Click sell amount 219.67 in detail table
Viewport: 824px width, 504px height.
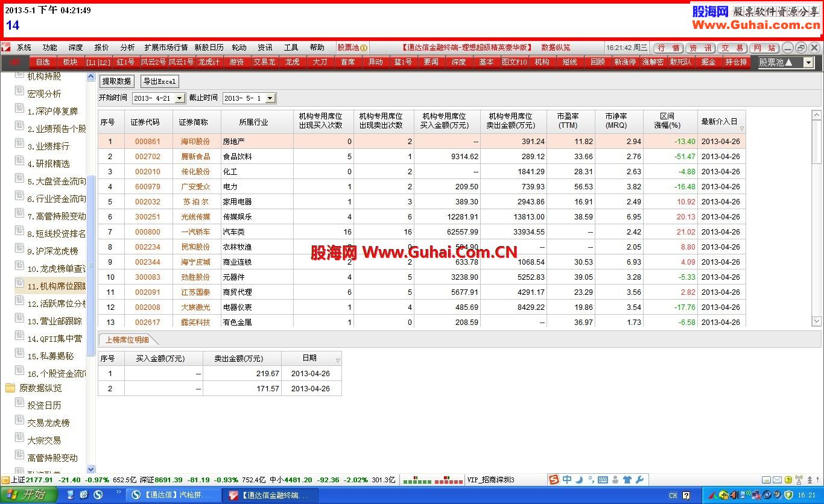[268, 374]
